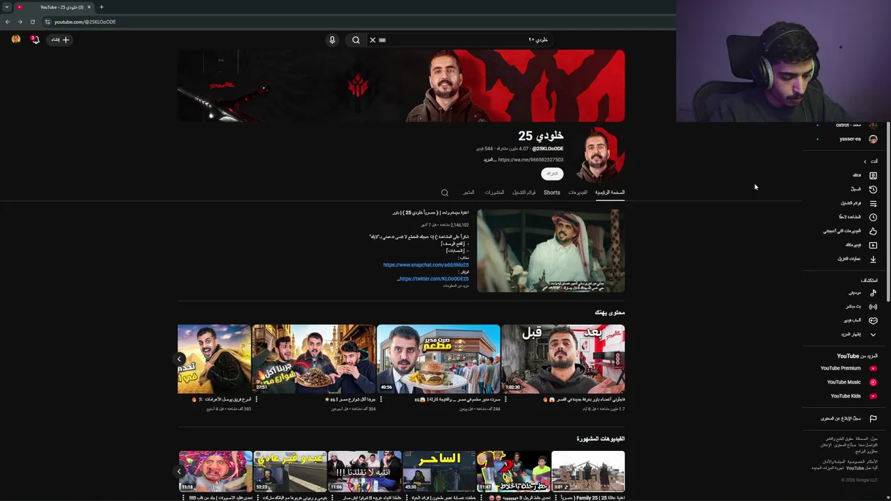Open Downloads icon in the sidebar
891x501 pixels.
pyautogui.click(x=873, y=259)
